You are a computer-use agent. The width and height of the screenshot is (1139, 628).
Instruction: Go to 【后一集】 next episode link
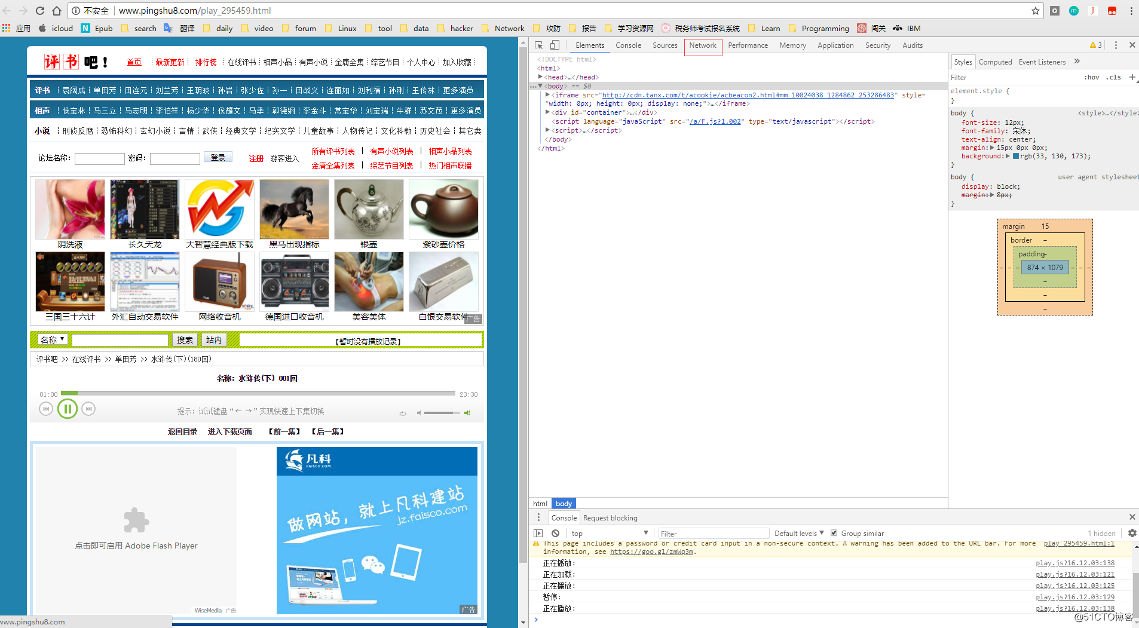pyautogui.click(x=328, y=431)
